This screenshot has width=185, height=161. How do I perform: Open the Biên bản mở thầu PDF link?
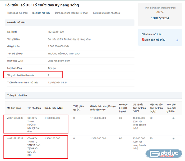click(155, 40)
